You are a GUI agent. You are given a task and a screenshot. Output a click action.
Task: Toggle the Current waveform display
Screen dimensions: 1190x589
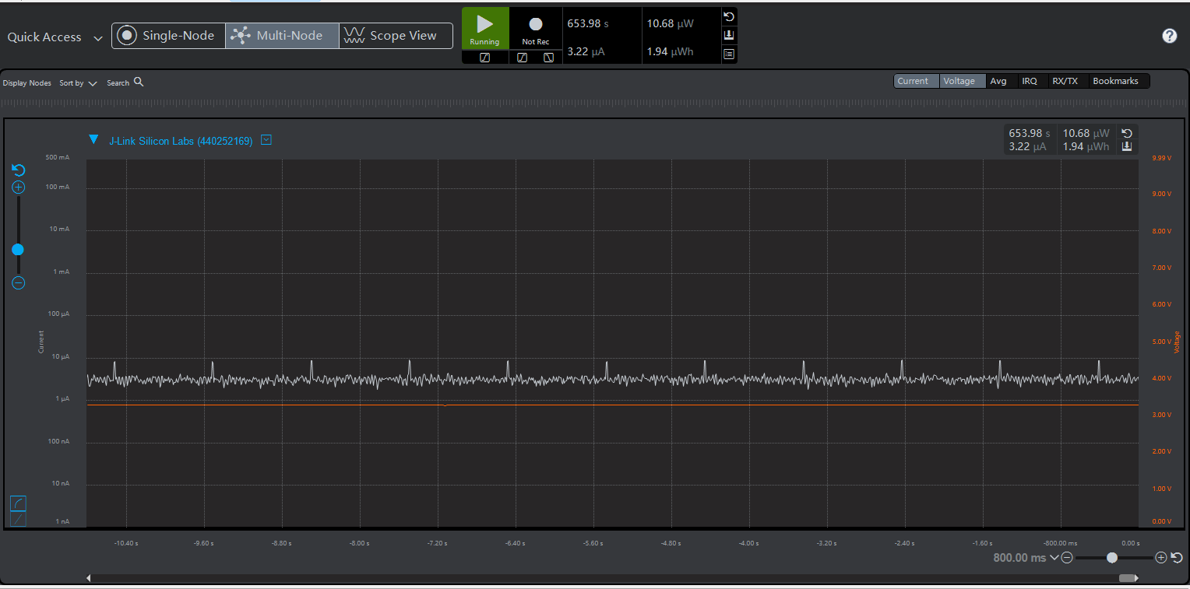912,81
